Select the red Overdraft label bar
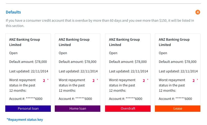The image size is (207, 125). point(128,108)
